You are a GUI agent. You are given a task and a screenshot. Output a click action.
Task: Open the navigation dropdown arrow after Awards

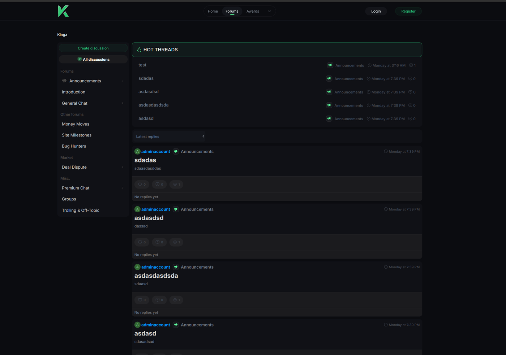point(269,11)
